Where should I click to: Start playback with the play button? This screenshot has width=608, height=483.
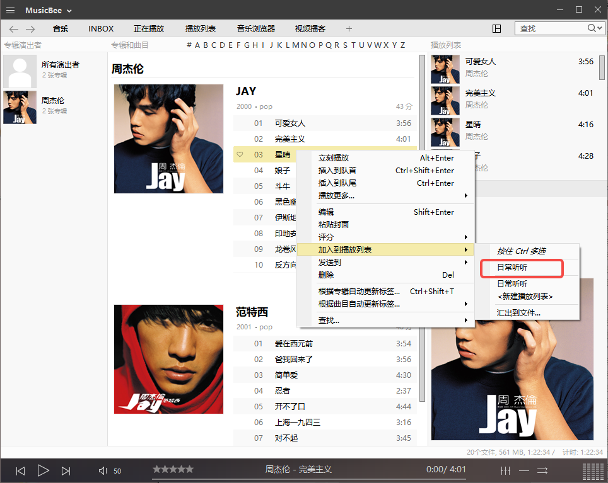[43, 470]
